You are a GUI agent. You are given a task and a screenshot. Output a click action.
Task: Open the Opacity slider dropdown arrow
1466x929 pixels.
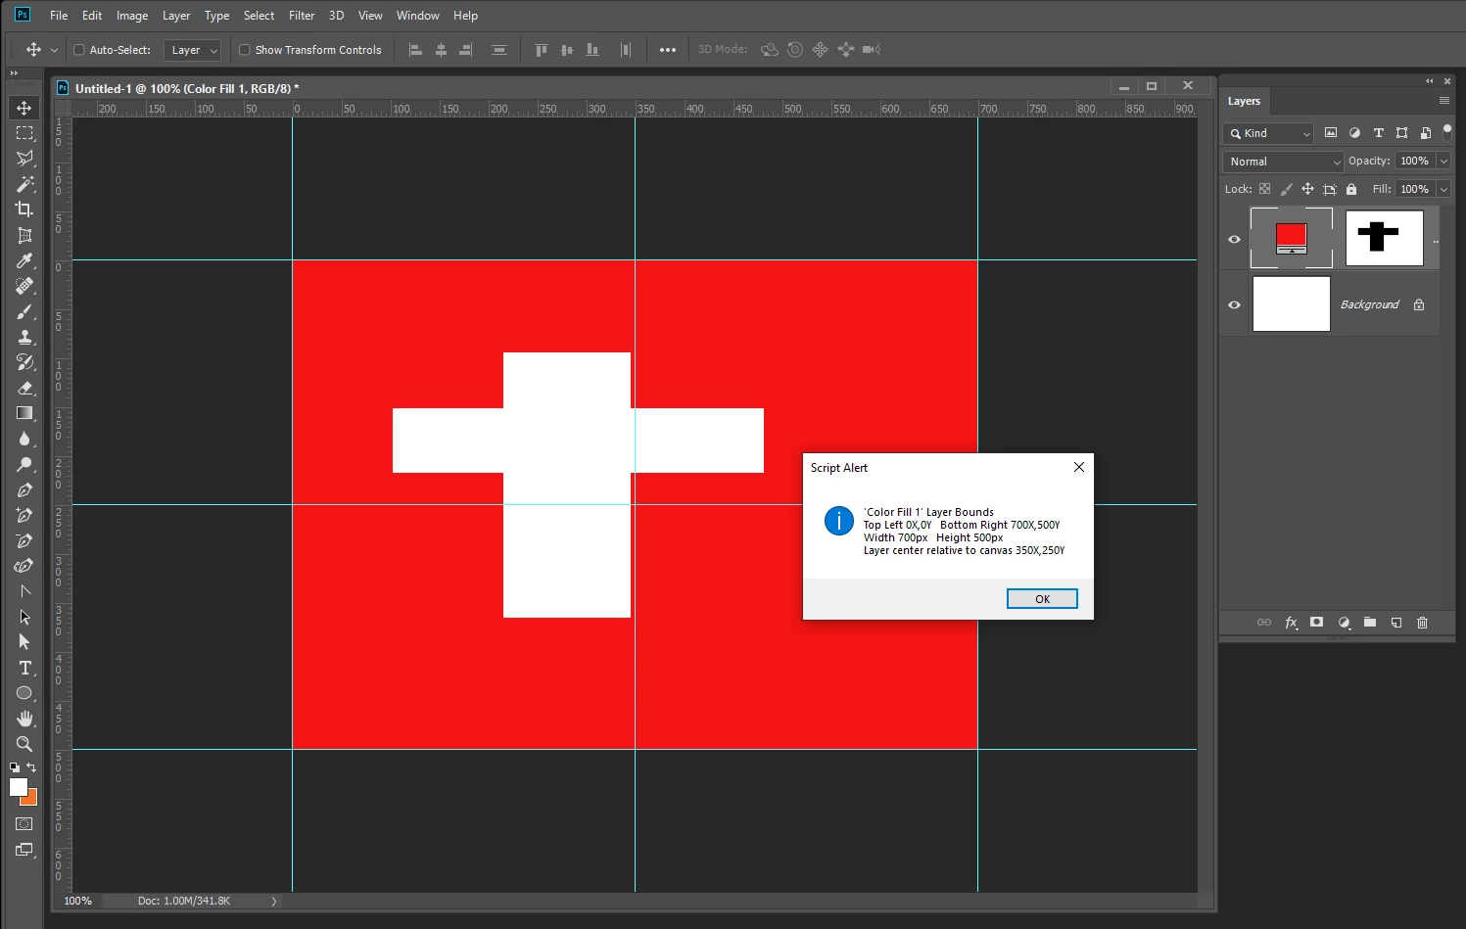click(x=1443, y=161)
